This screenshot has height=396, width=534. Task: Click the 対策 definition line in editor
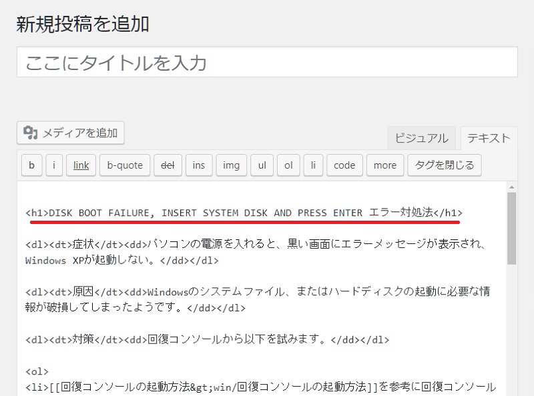pos(207,339)
